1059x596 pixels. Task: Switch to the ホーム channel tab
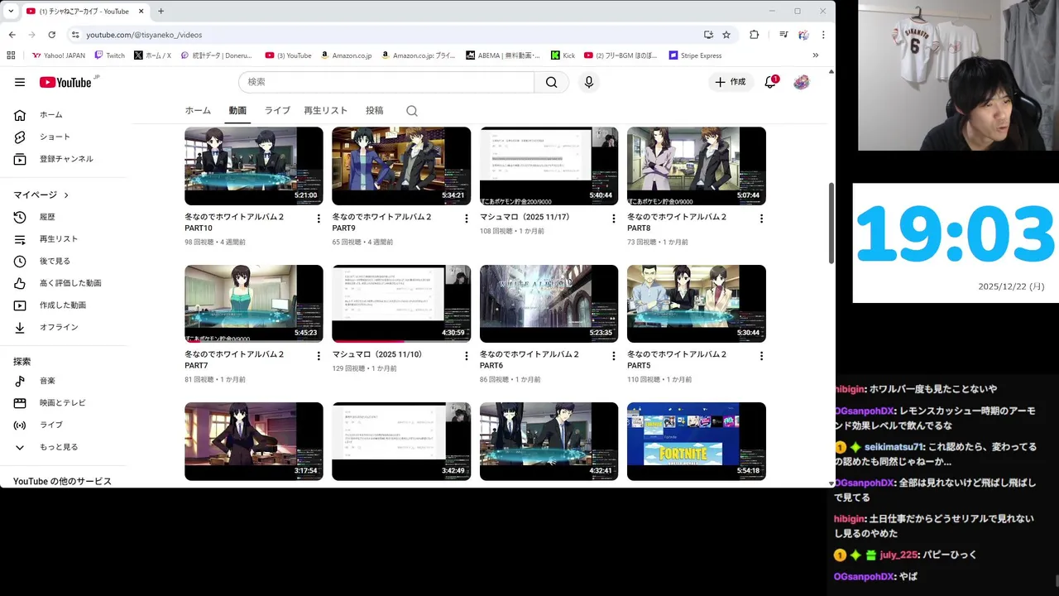(198, 111)
